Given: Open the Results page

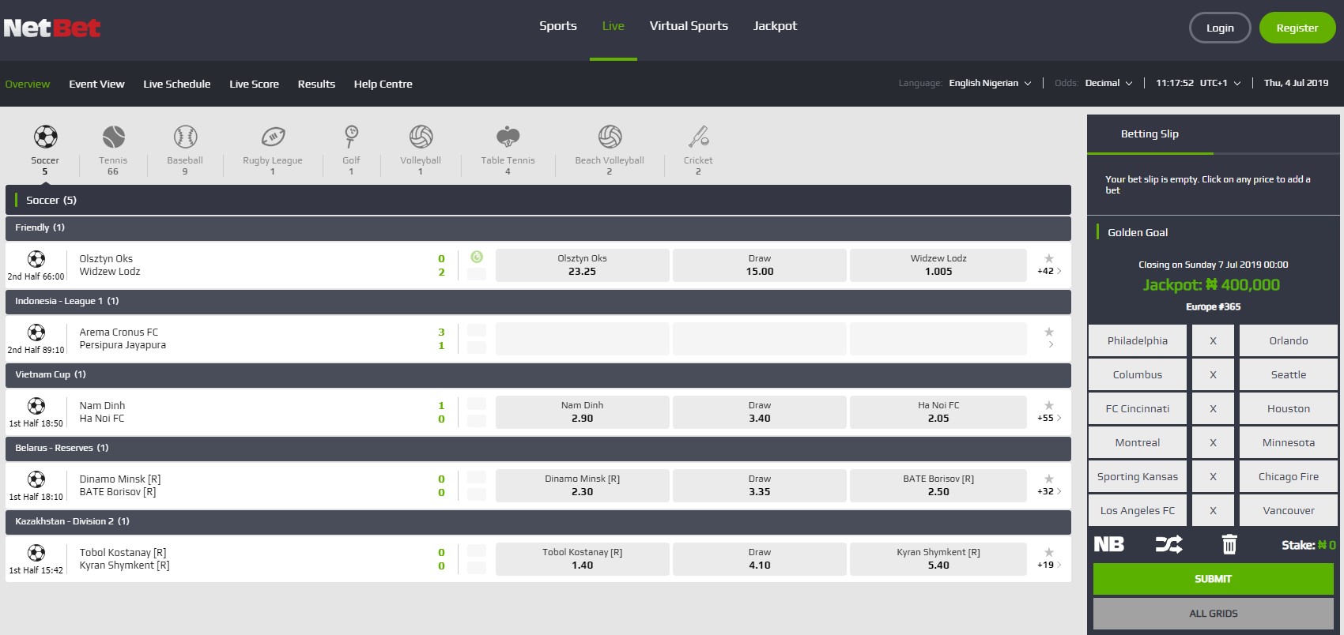Looking at the screenshot, I should [316, 84].
